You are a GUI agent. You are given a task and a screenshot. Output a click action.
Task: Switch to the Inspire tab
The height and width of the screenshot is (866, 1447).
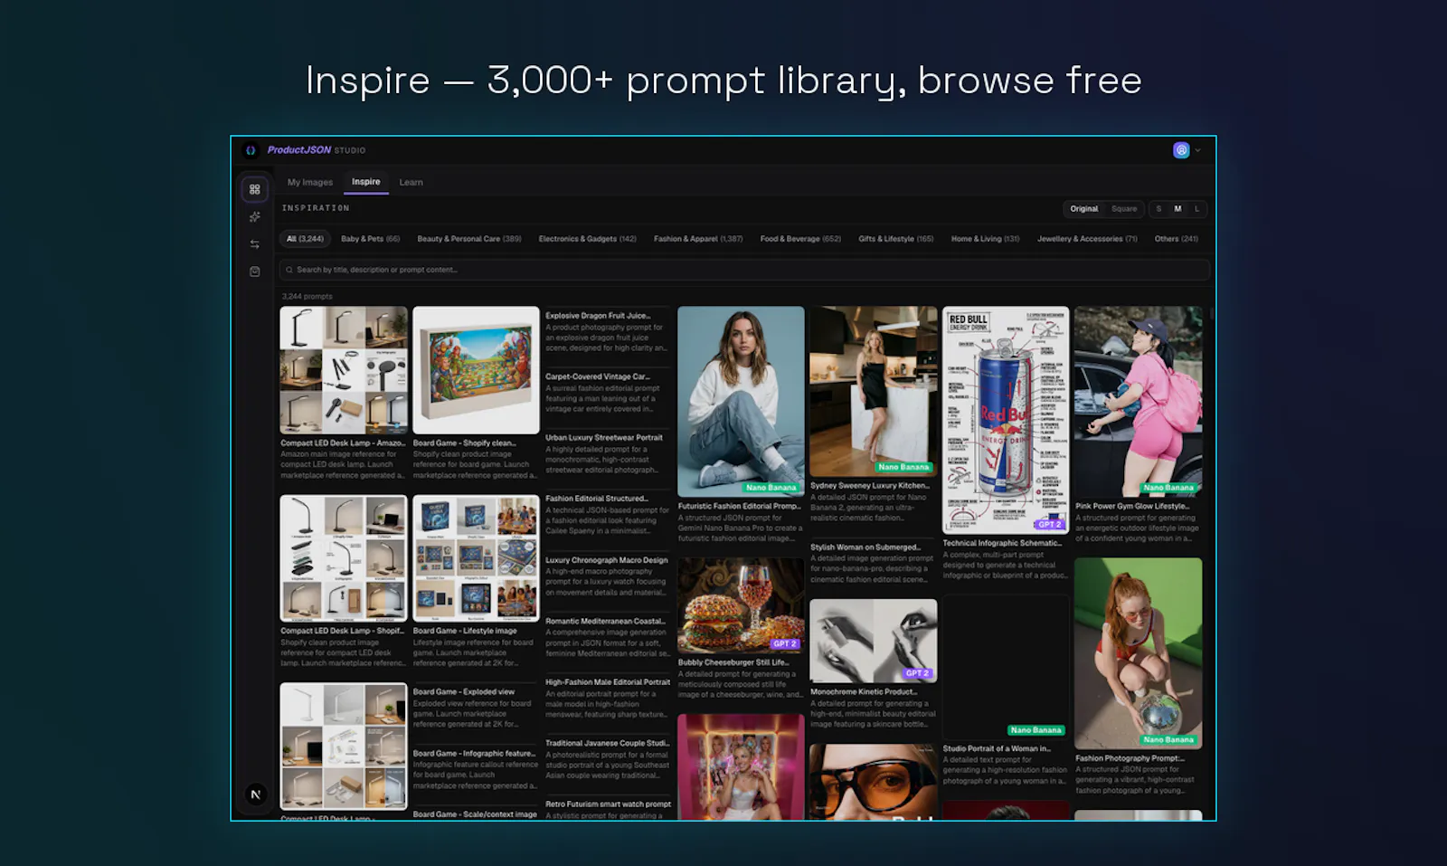click(x=366, y=182)
